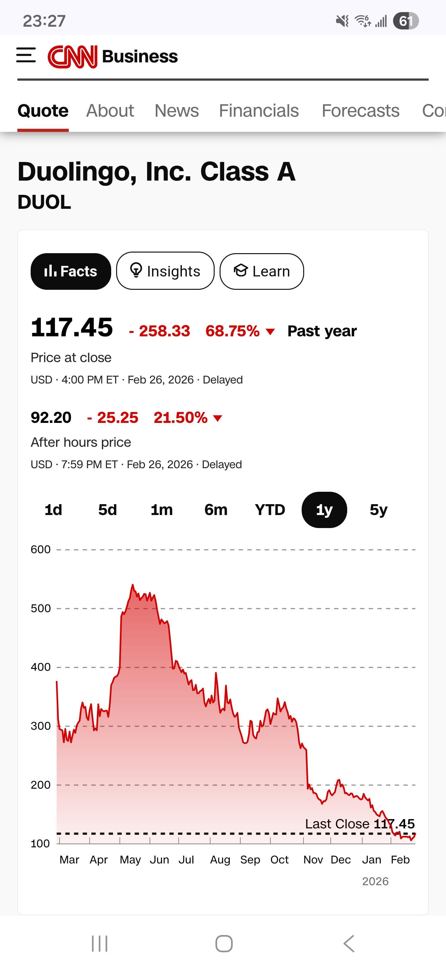Switch chart range to 5d
The height and width of the screenshot is (968, 446).
[x=108, y=510]
